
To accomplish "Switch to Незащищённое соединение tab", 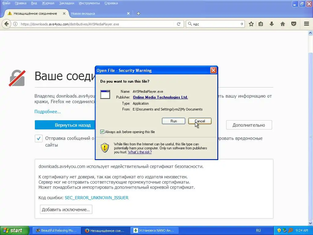I will 35,13.
